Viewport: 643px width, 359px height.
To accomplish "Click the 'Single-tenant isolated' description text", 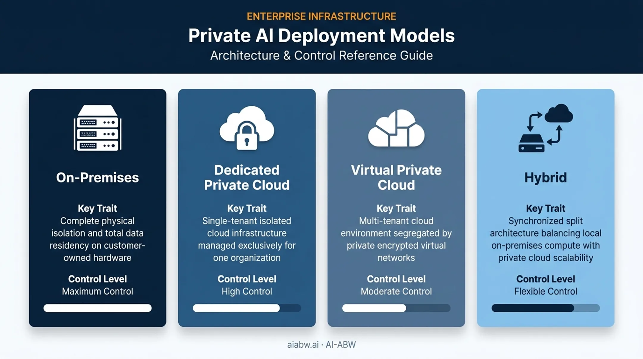I will [x=247, y=239].
